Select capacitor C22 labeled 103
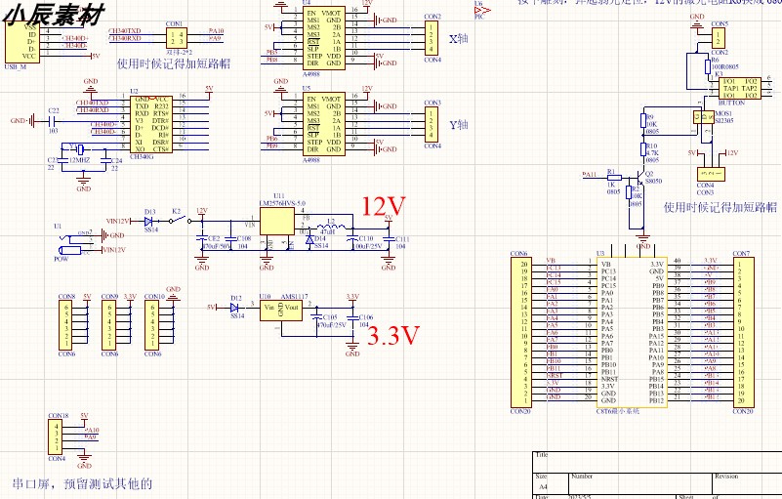 (53, 121)
